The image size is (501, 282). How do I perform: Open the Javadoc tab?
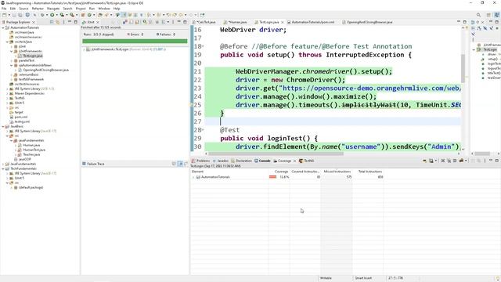(221, 161)
